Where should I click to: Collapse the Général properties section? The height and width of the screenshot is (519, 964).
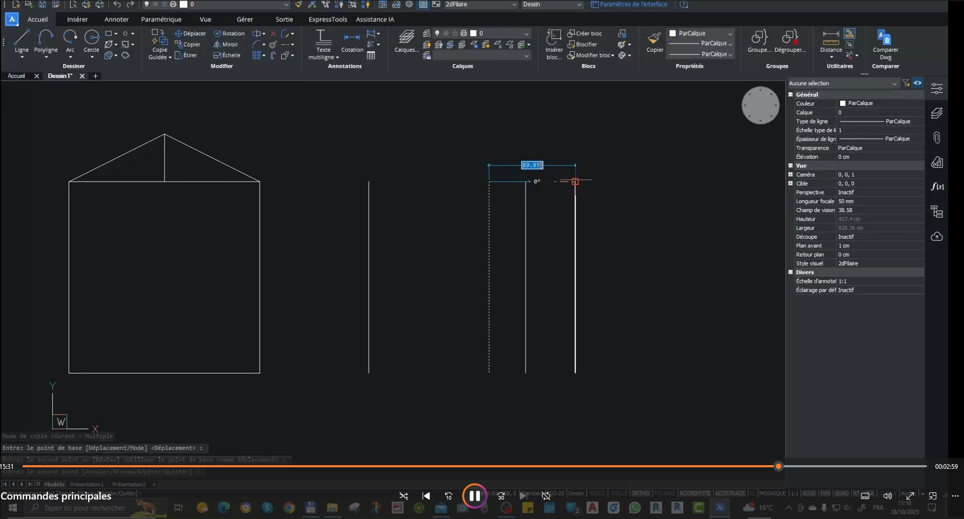pos(790,95)
